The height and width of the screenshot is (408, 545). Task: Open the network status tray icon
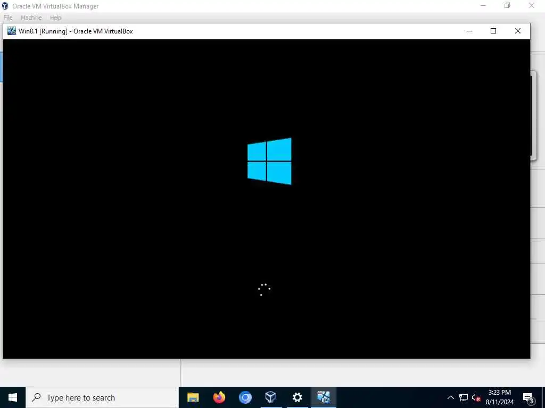click(x=464, y=397)
